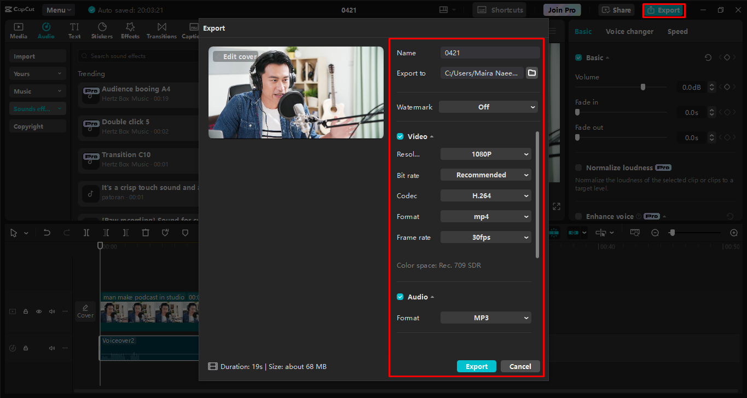The image size is (747, 398).
Task: Click the Volume slider handle
Action: [643, 87]
